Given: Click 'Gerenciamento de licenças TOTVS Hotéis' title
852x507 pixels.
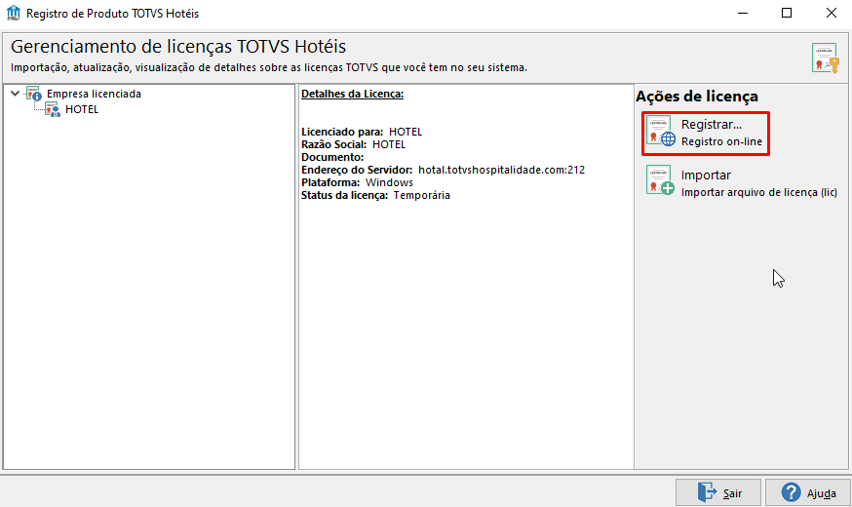Looking at the screenshot, I should (x=178, y=46).
